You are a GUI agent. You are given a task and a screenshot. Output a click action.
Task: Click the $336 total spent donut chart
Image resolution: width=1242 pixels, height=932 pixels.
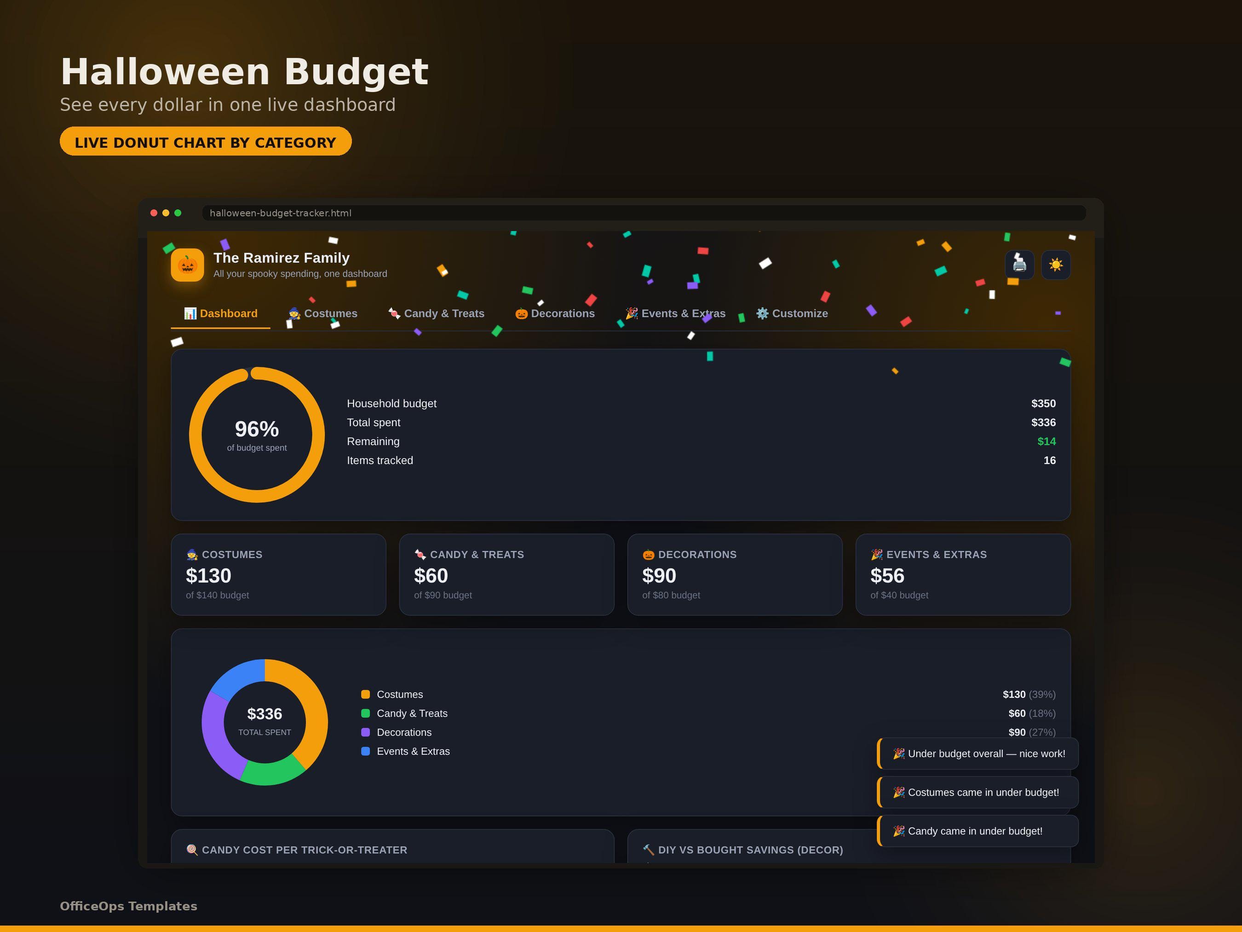pyautogui.click(x=264, y=723)
